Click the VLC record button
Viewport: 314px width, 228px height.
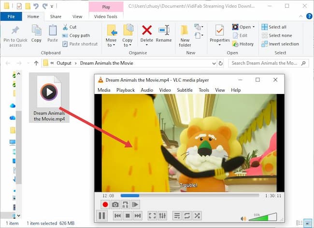105,204
